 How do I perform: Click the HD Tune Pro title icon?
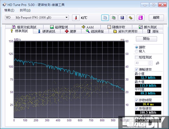[x=4, y=5]
